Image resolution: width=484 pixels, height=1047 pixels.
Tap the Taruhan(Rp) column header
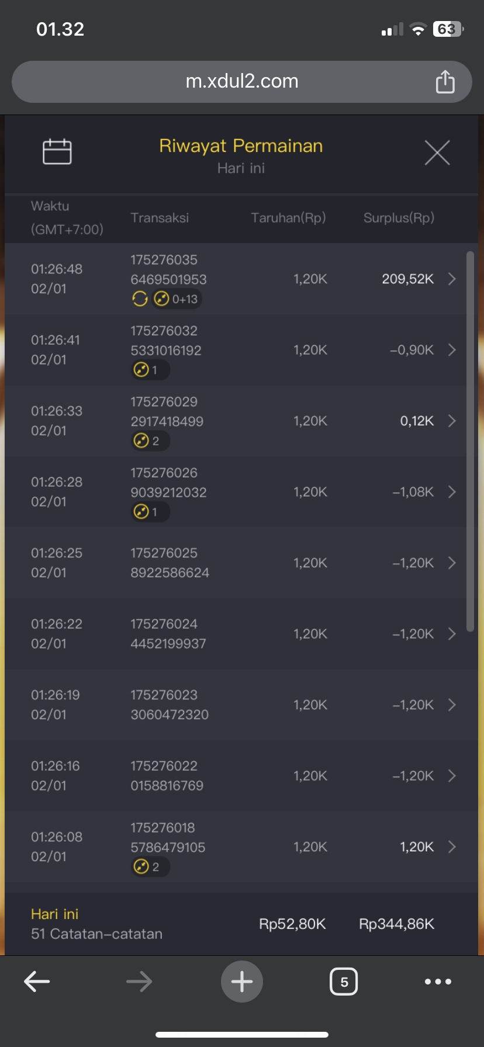[x=288, y=218]
